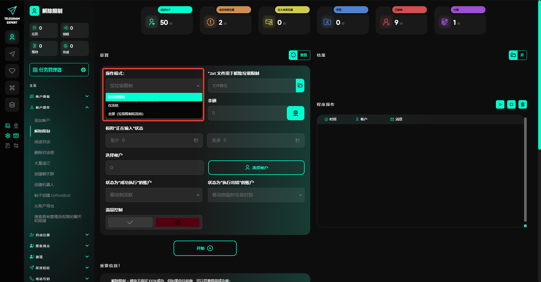The height and width of the screenshot is (282, 541).
Task: Select 仅冻结 option in dropdown list
Action: click(154, 106)
